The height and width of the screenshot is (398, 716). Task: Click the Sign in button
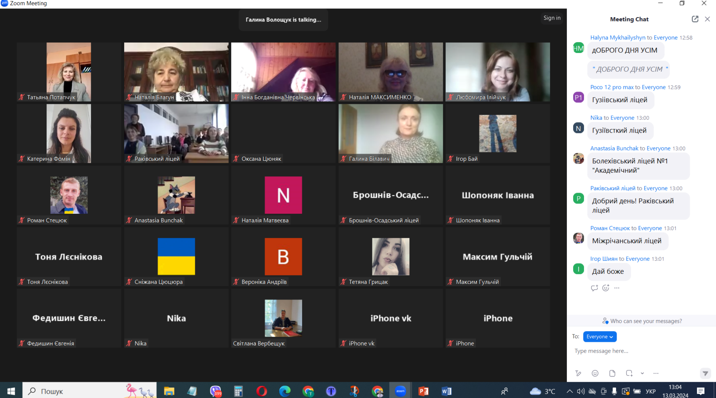click(552, 18)
